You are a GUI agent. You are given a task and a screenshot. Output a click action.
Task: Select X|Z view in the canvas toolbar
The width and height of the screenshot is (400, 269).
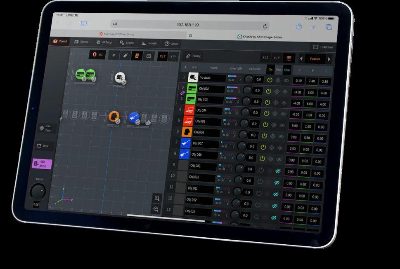[163, 56]
